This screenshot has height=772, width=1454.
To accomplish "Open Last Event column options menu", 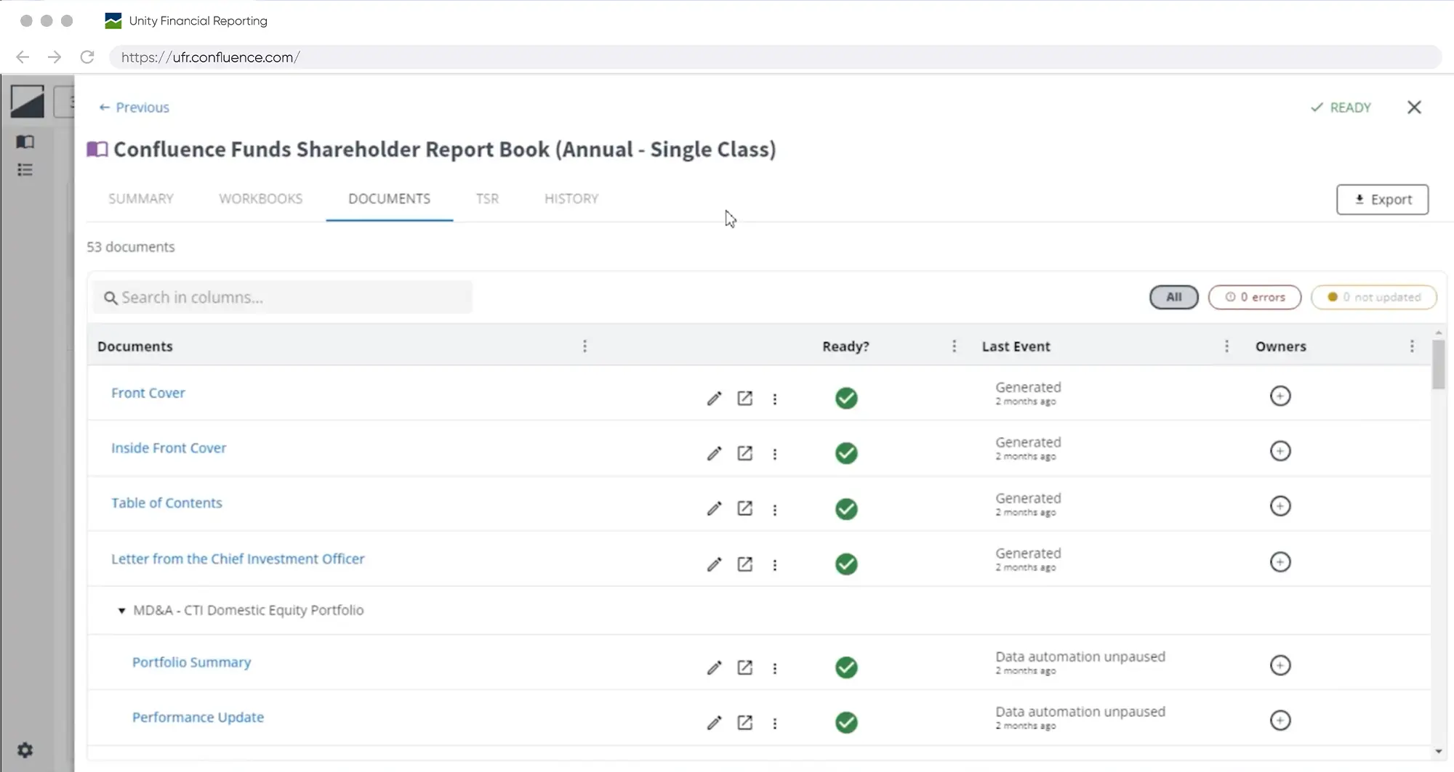I will (x=1226, y=346).
